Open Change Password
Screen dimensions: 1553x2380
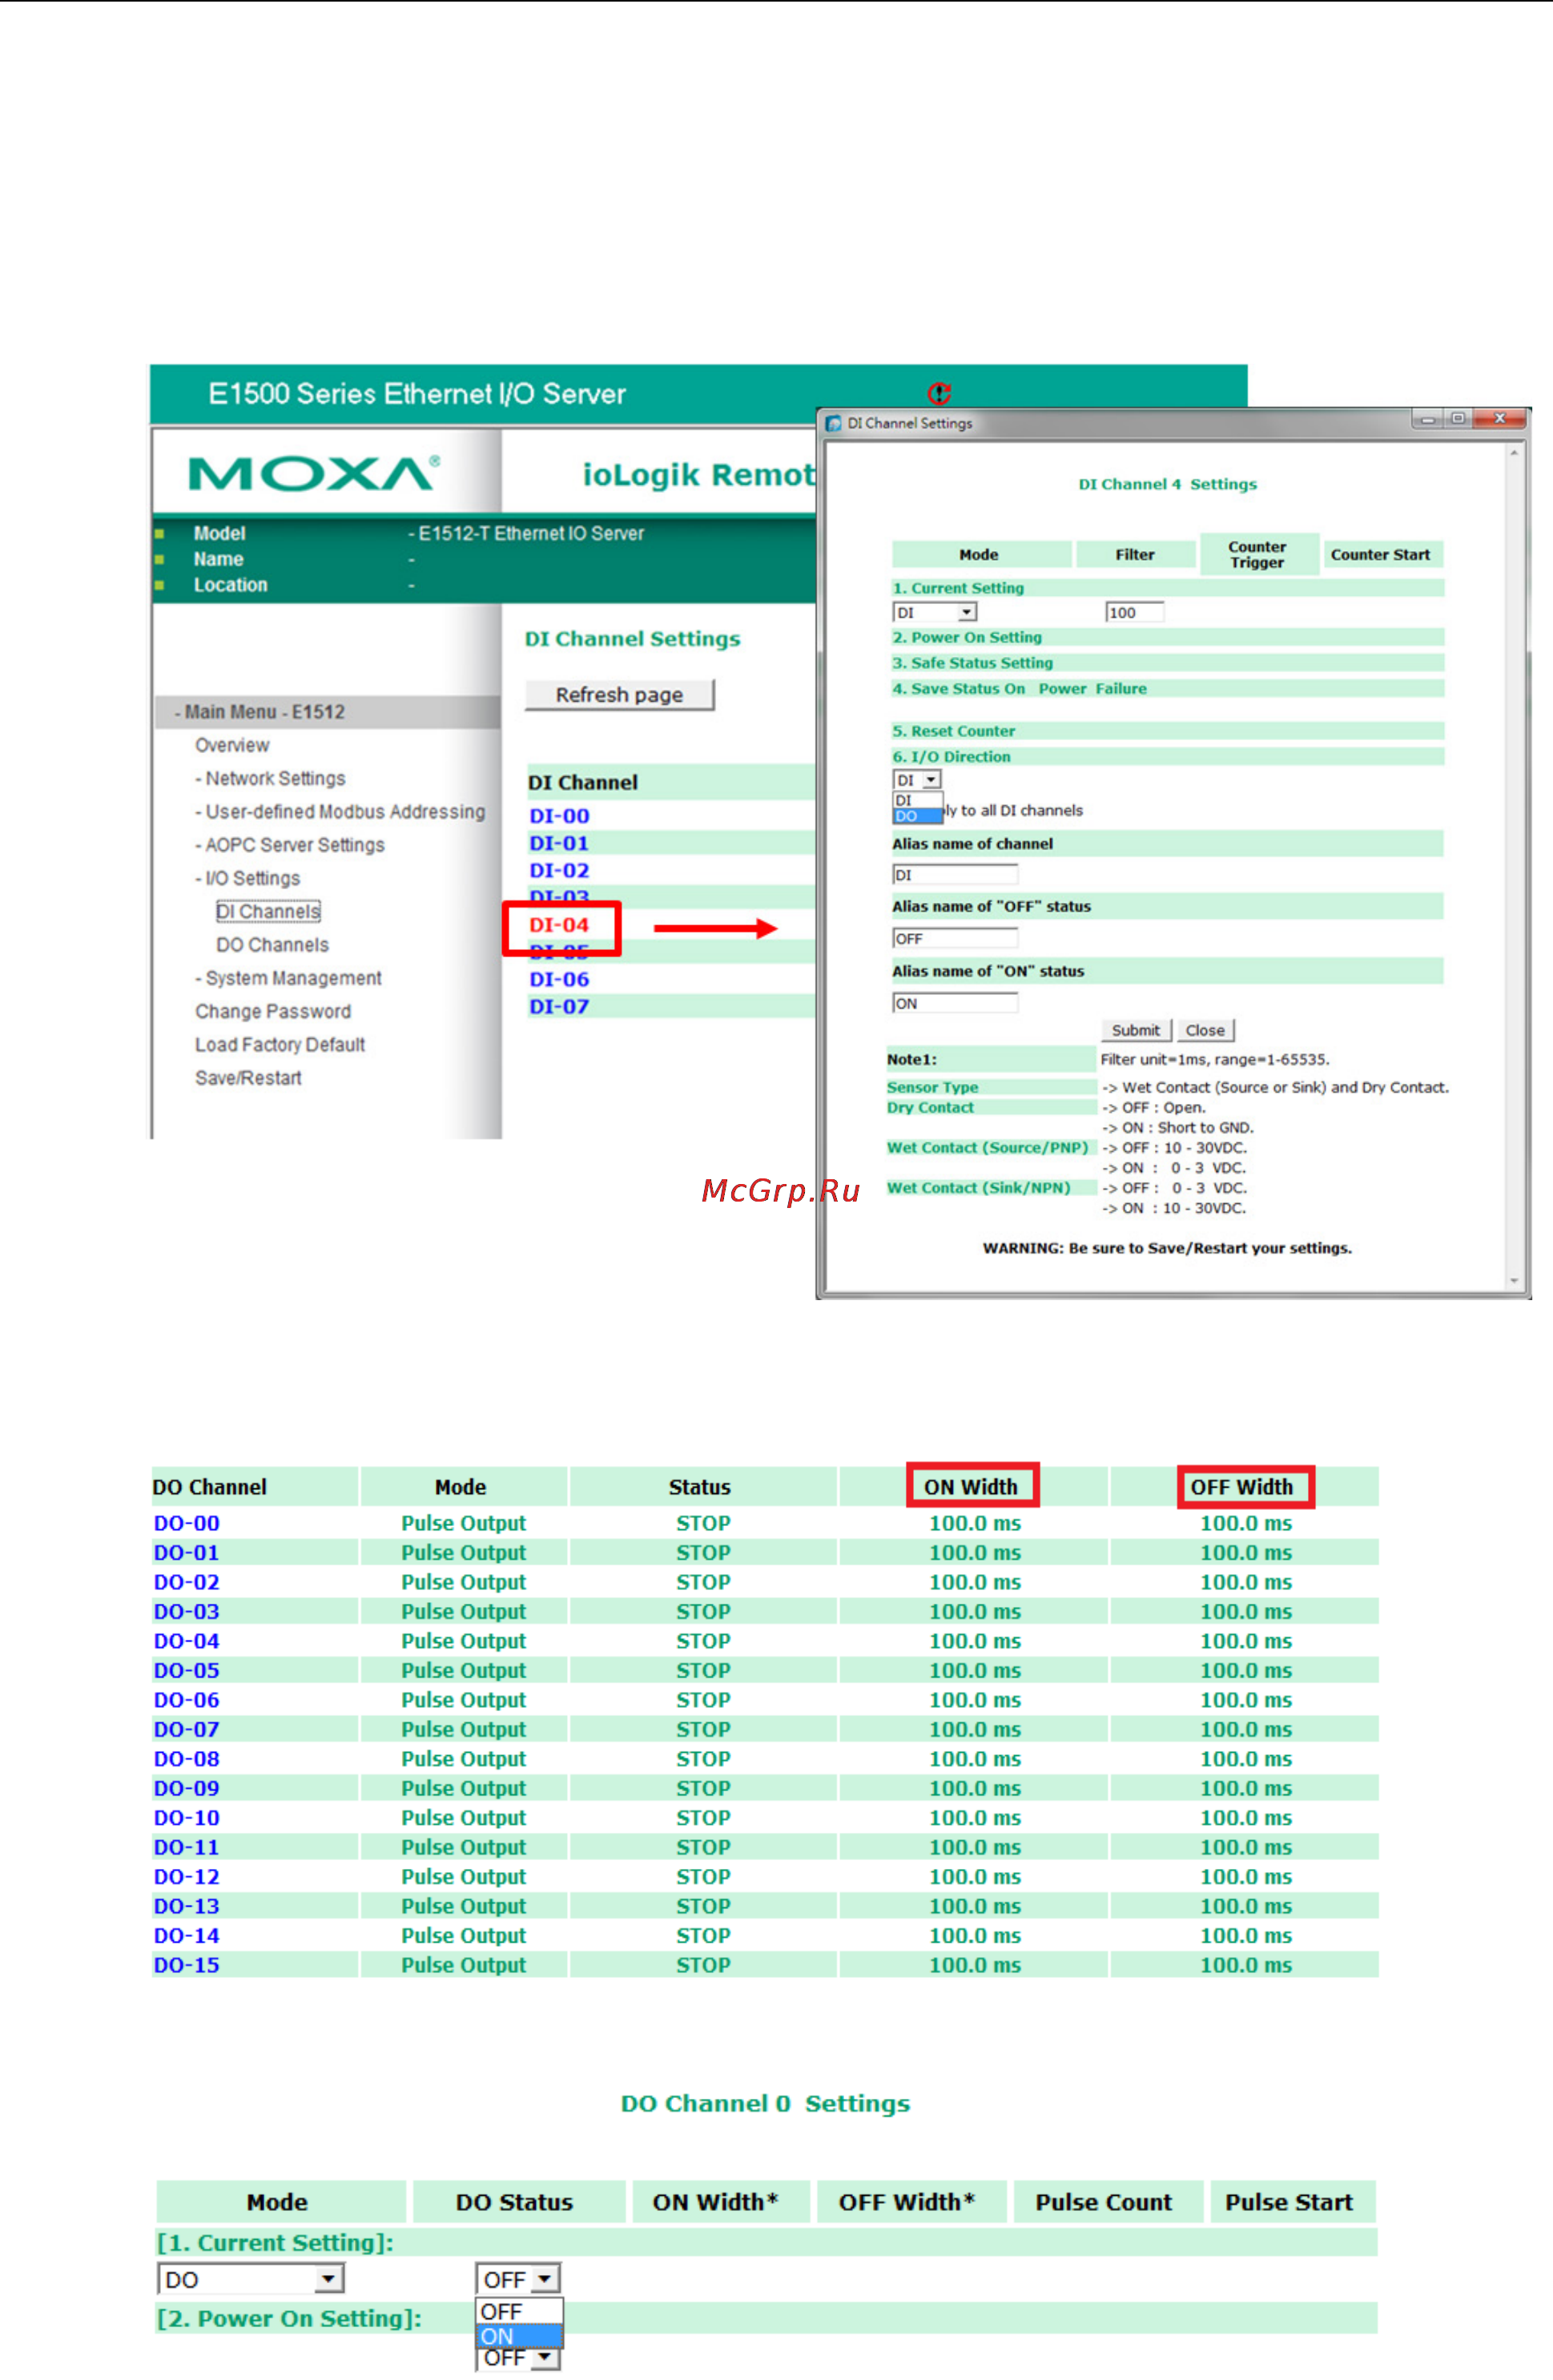273,1011
